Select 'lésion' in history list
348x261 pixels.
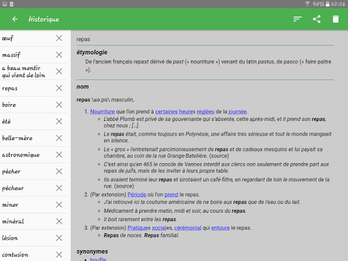10,238
